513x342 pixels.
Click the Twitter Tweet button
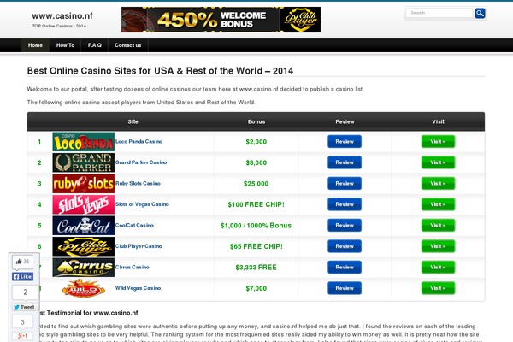coord(24,307)
